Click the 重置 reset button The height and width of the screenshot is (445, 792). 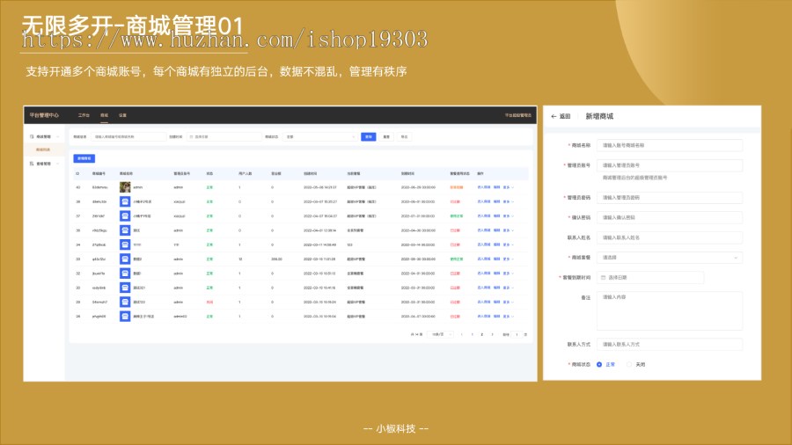pos(386,136)
